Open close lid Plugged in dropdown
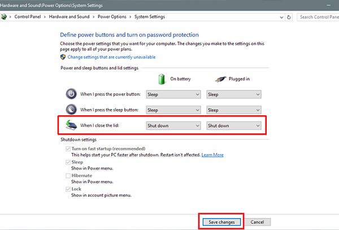The width and height of the screenshot is (339, 230). pyautogui.click(x=234, y=125)
